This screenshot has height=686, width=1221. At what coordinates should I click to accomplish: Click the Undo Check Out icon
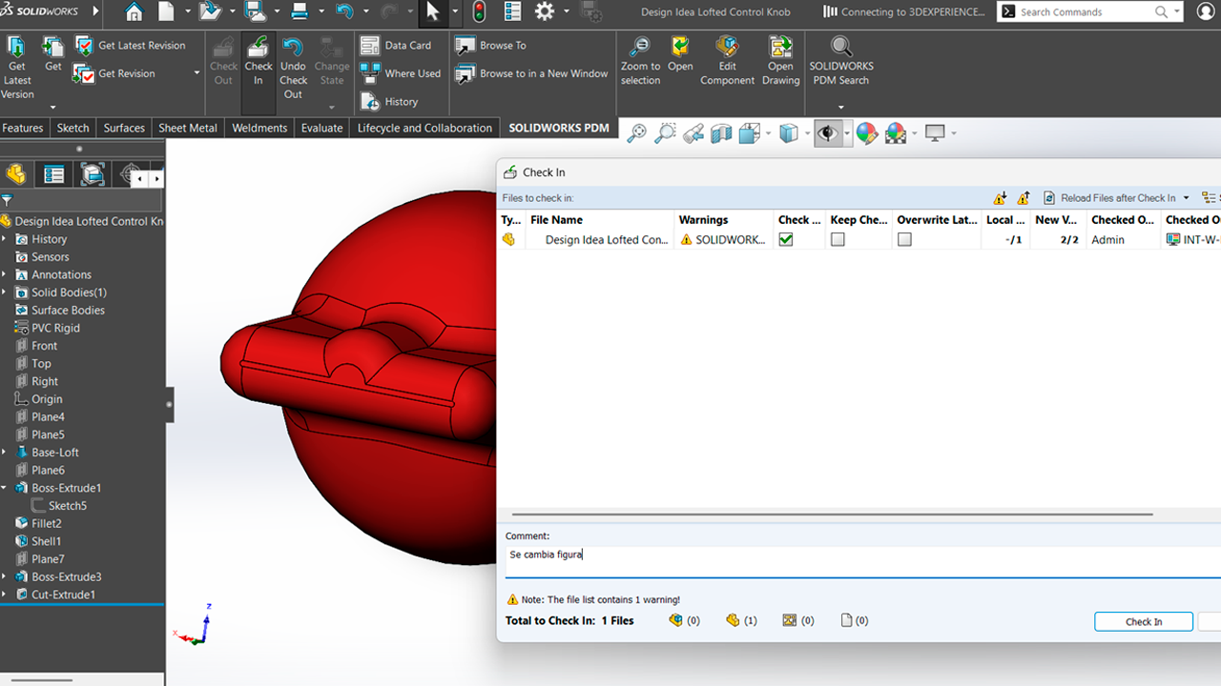coord(293,69)
